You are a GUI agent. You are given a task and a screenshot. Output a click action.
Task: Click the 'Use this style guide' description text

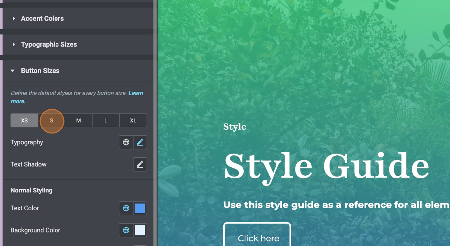click(x=336, y=205)
